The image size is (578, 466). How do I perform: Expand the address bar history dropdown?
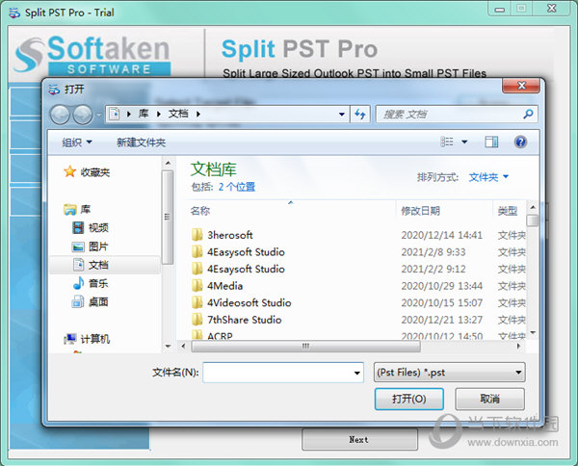point(342,115)
